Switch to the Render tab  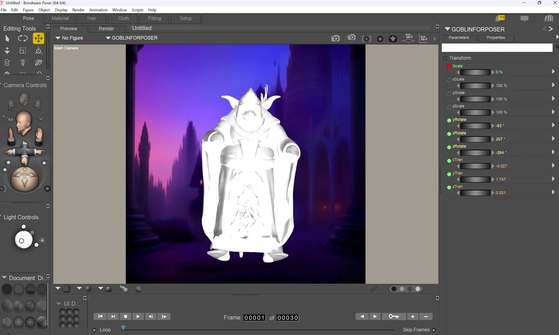106,28
